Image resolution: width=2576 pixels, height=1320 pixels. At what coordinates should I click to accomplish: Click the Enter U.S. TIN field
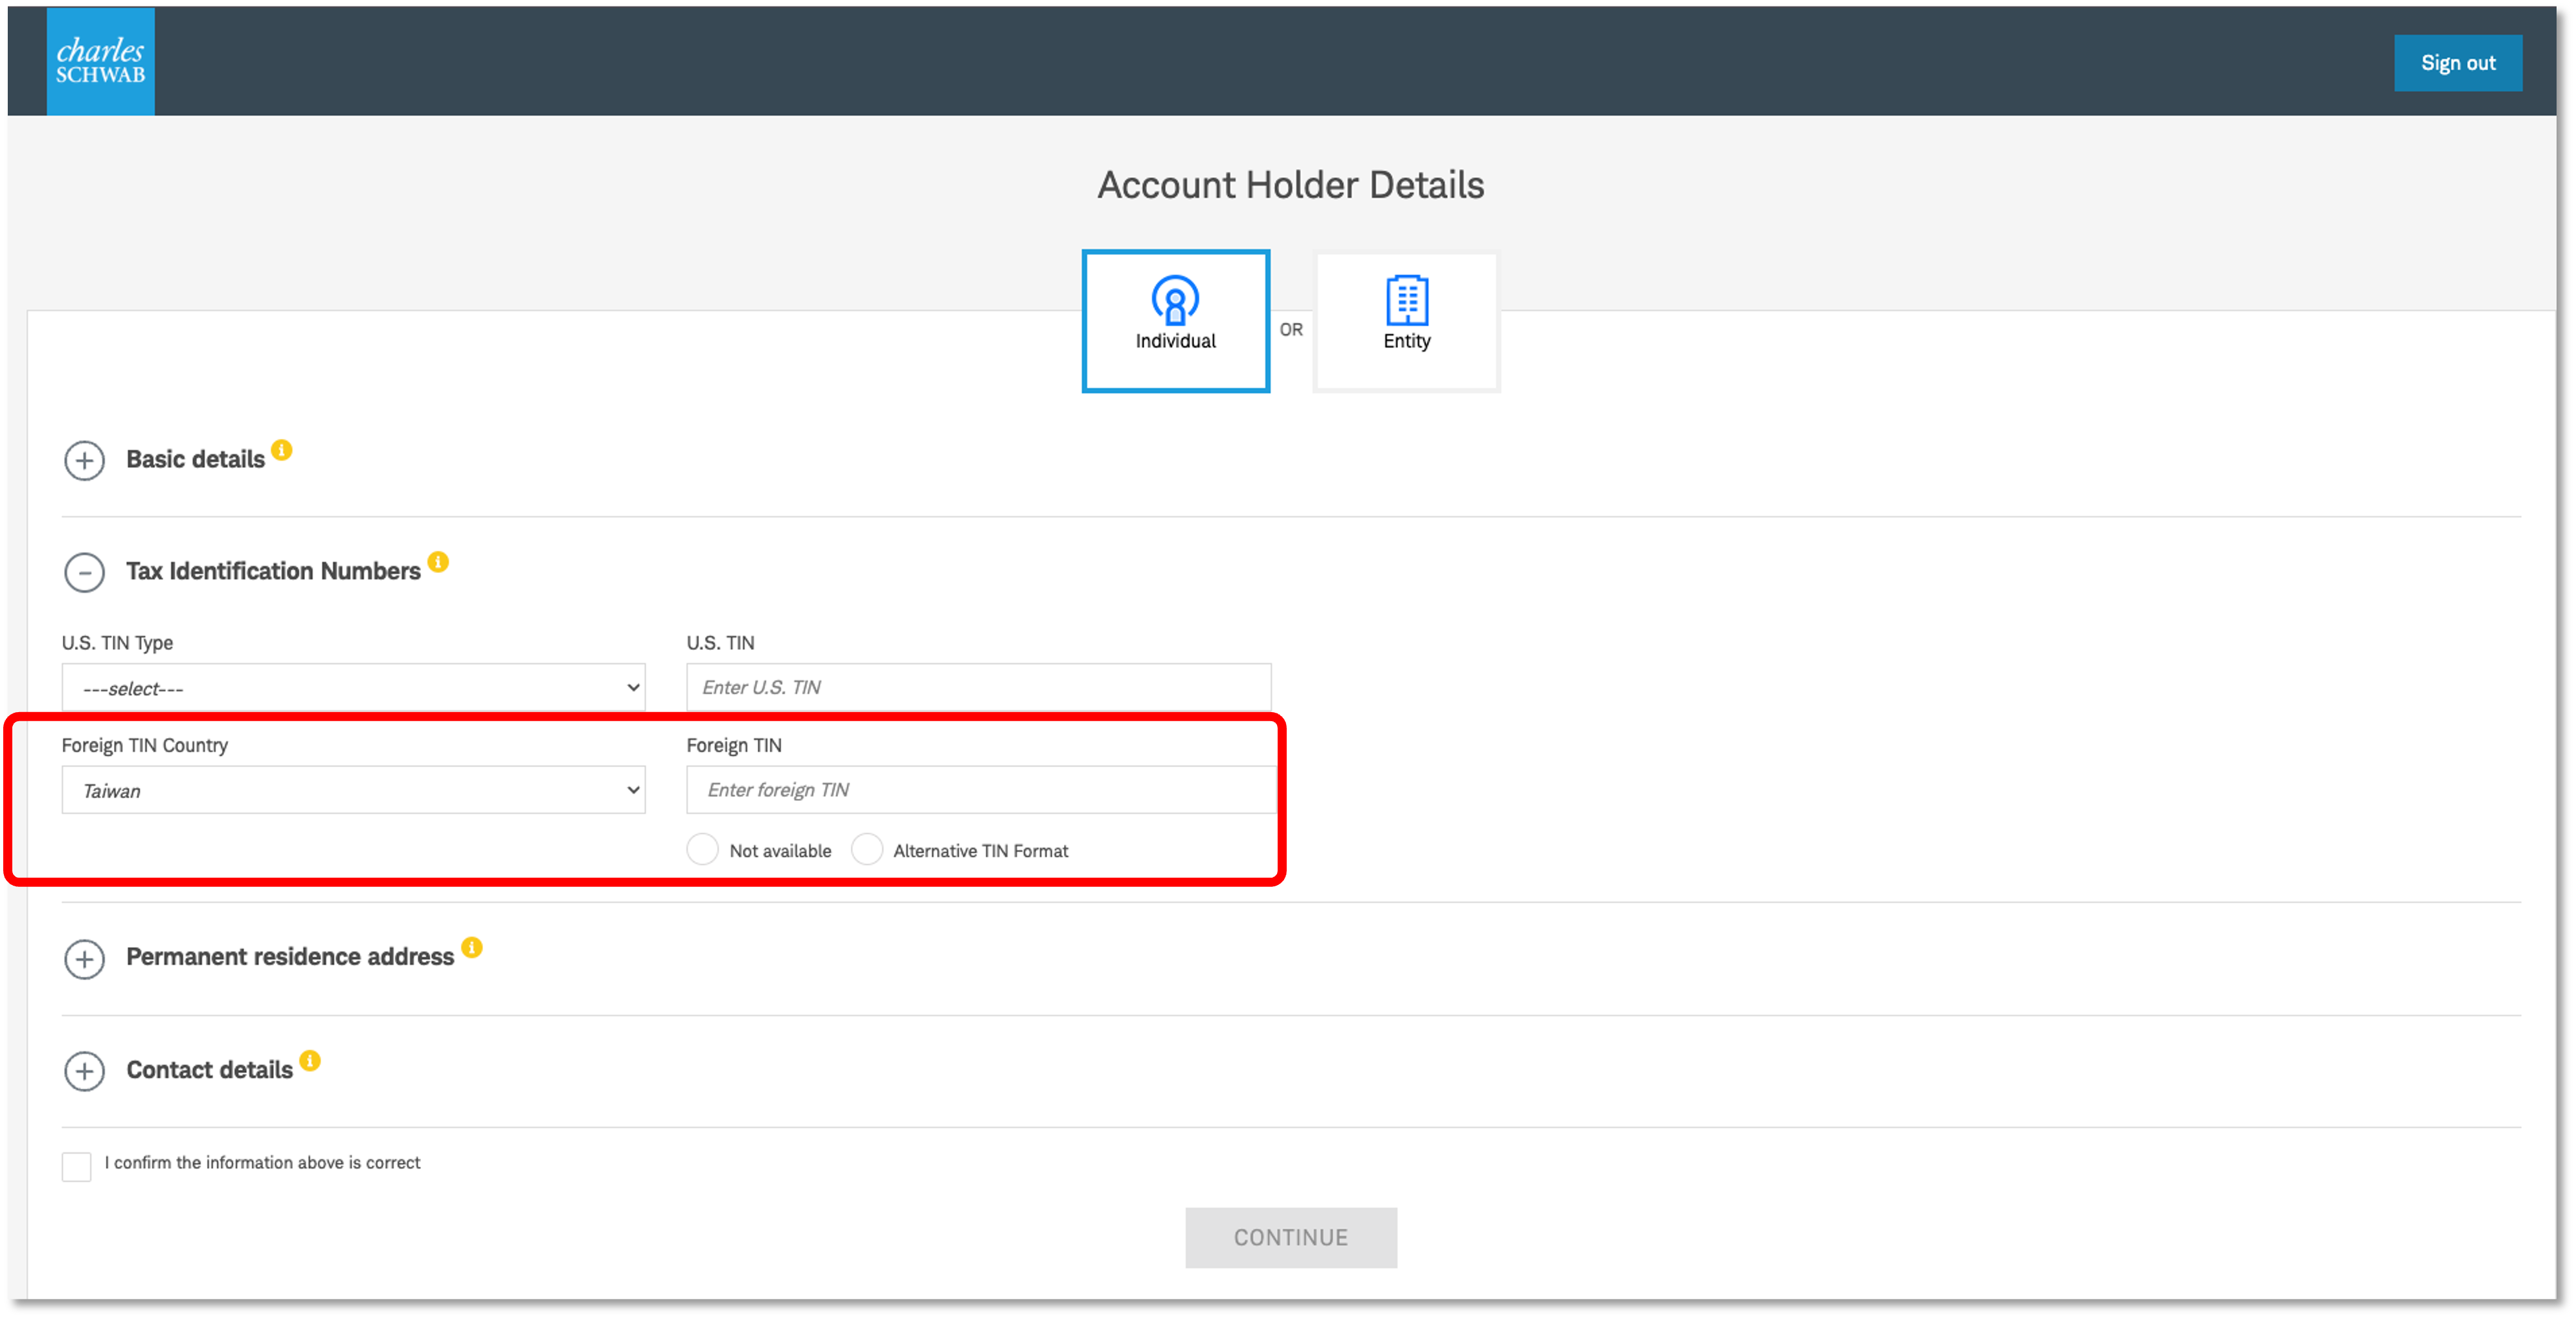pos(978,688)
